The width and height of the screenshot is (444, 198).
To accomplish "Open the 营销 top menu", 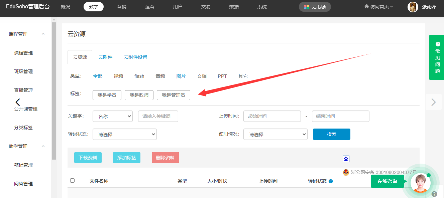I will click(122, 7).
